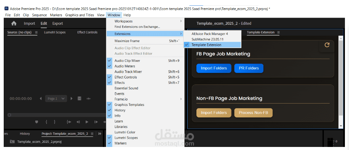Viewport: 349px width, 150px height.
Task: Click the orange refresh icon in Template Extension
Action: pos(327,45)
